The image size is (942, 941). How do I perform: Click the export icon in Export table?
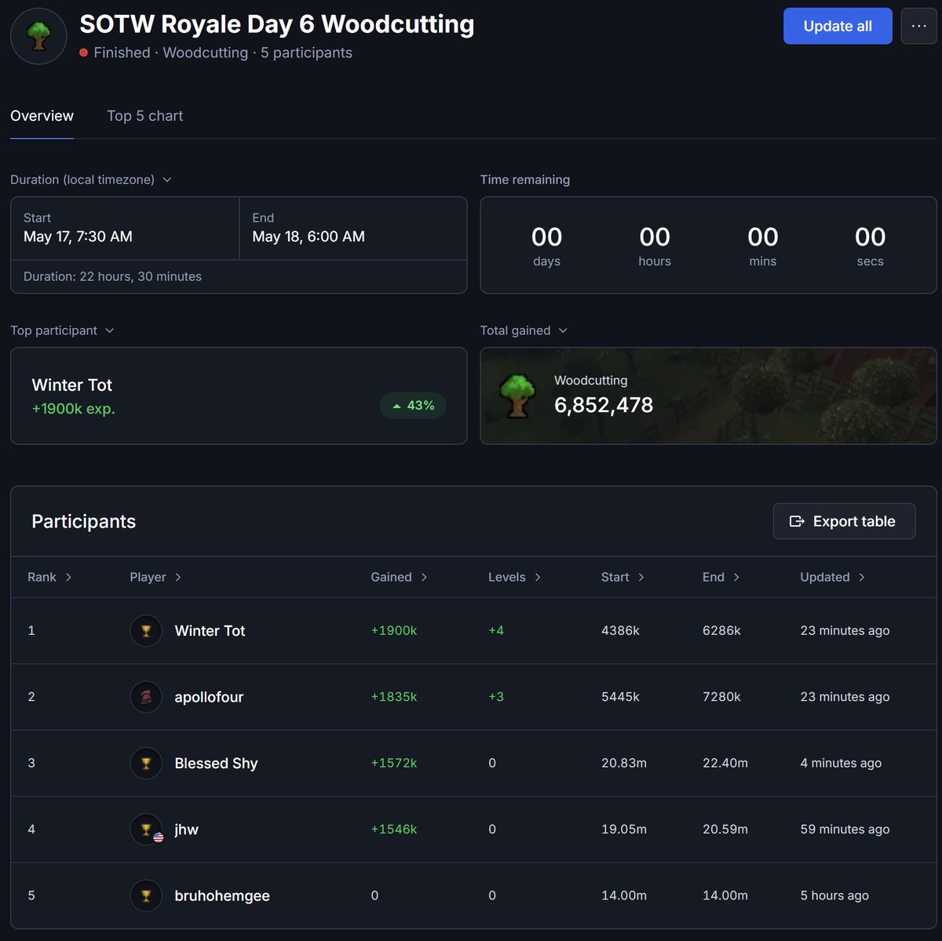797,521
